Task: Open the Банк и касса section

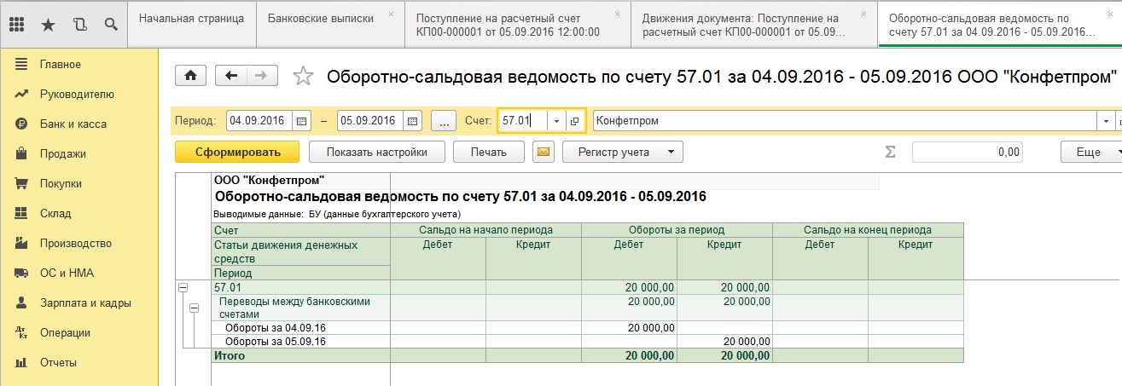Action: pos(73,124)
